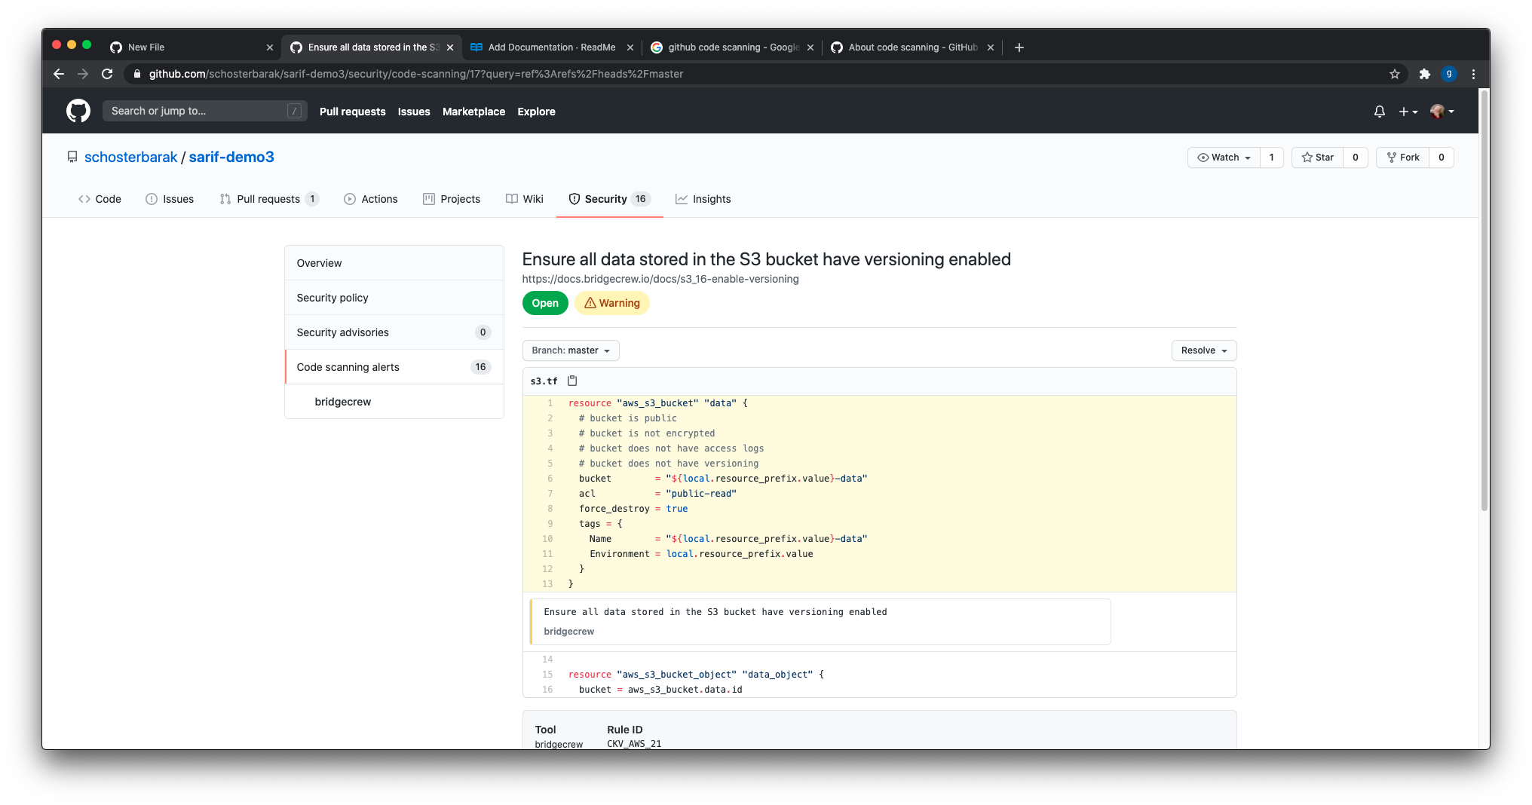Close the About code scanning tab

tap(991, 47)
